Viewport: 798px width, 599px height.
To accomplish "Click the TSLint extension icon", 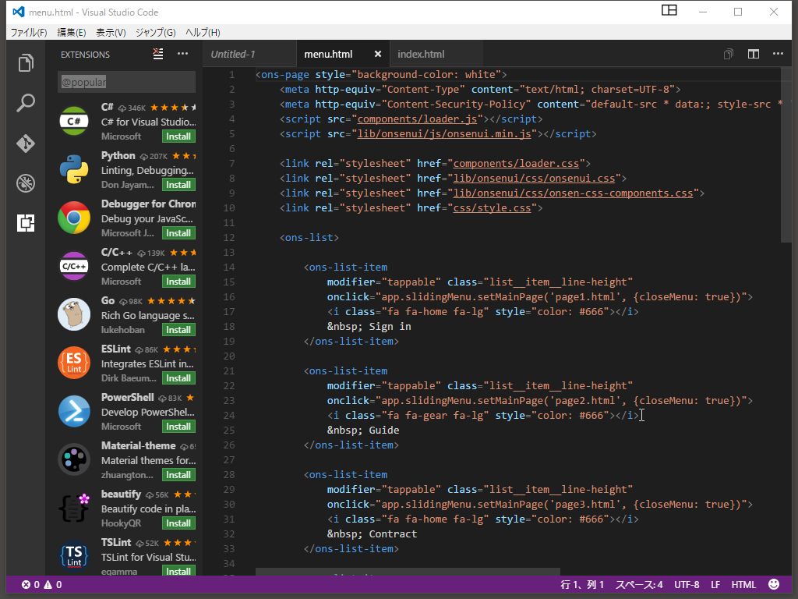I will pyautogui.click(x=74, y=556).
